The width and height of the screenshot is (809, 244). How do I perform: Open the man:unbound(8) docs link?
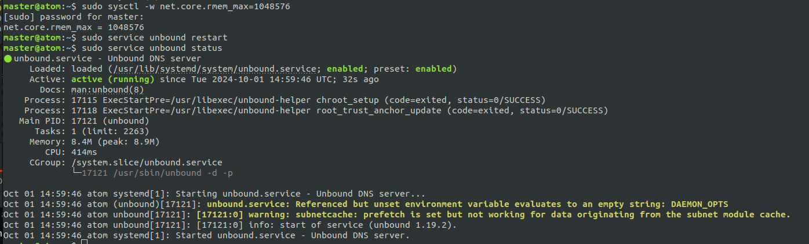pyautogui.click(x=107, y=90)
